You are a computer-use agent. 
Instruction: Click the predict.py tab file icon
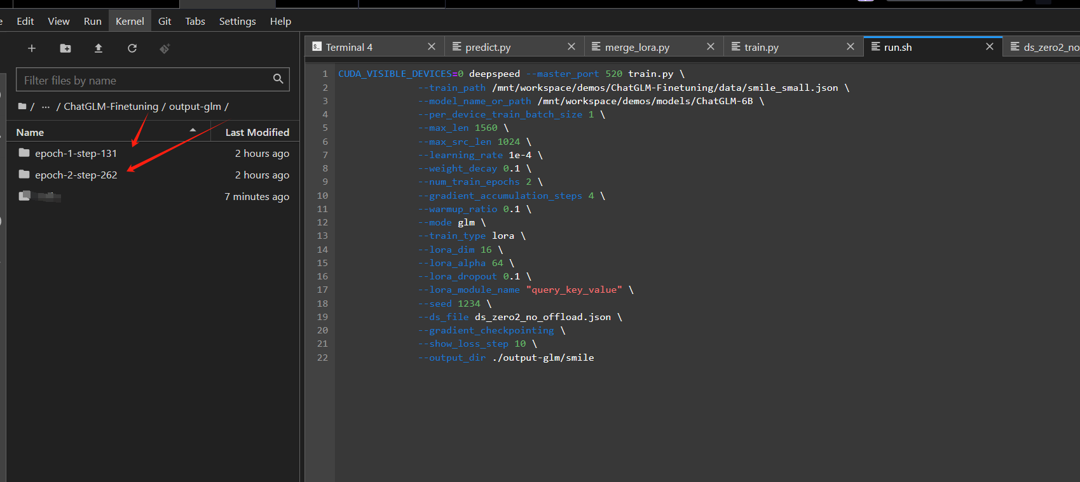point(456,46)
